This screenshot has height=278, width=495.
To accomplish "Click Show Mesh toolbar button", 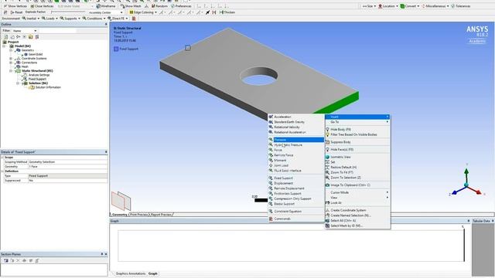I will click(131, 6).
